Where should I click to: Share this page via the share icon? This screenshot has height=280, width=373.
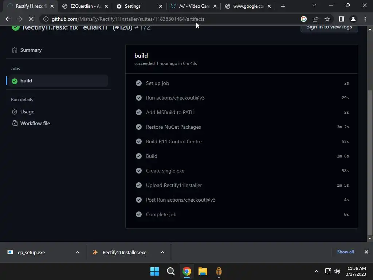coord(315,19)
